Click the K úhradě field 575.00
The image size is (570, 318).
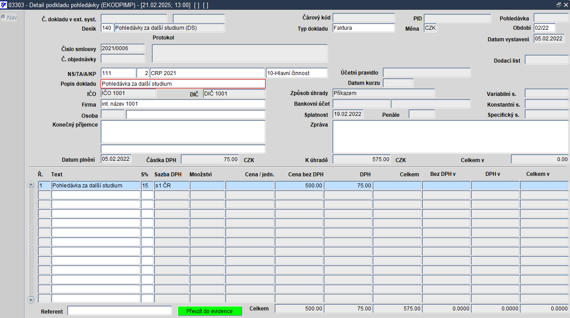pyautogui.click(x=362, y=159)
